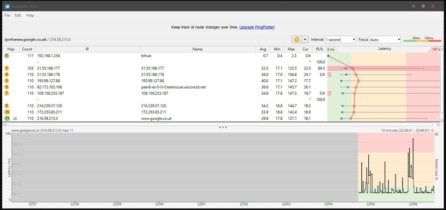Open the Help menu
The width and height of the screenshot is (446, 210).
(x=30, y=15)
